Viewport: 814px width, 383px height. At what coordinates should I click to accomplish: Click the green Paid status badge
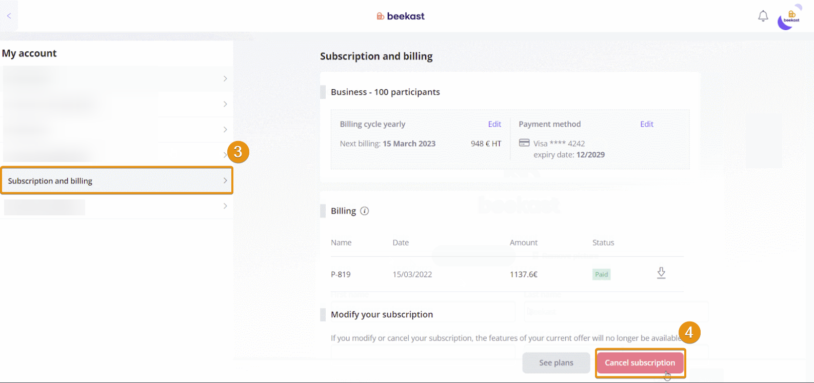(601, 274)
